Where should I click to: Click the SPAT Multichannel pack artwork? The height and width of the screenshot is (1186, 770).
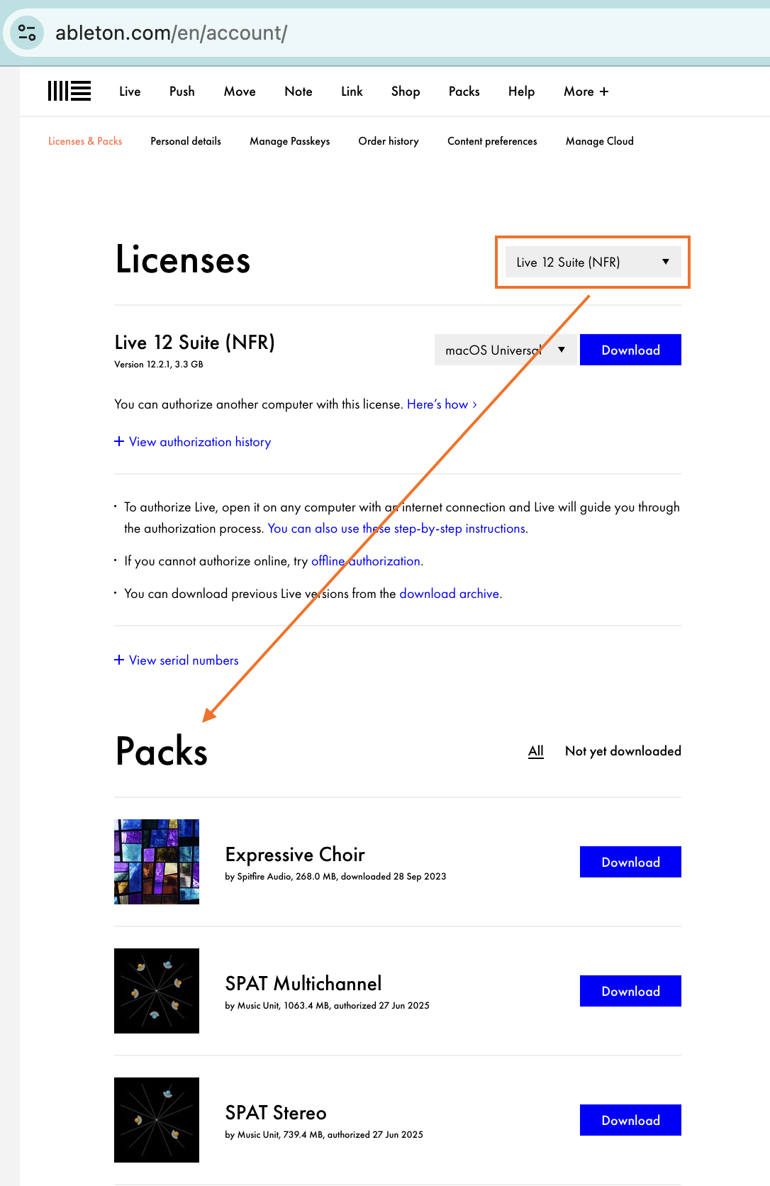click(157, 991)
